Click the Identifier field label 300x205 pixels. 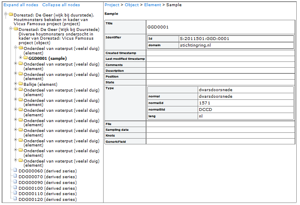[113, 37]
